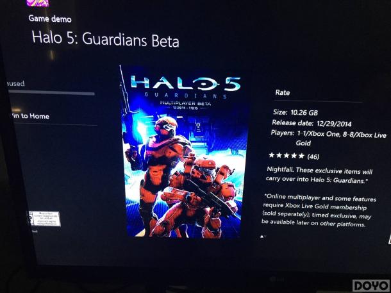Screen dimensions: 391x293
Task: Click the Release date 12/29/2014 line
Action: point(312,123)
